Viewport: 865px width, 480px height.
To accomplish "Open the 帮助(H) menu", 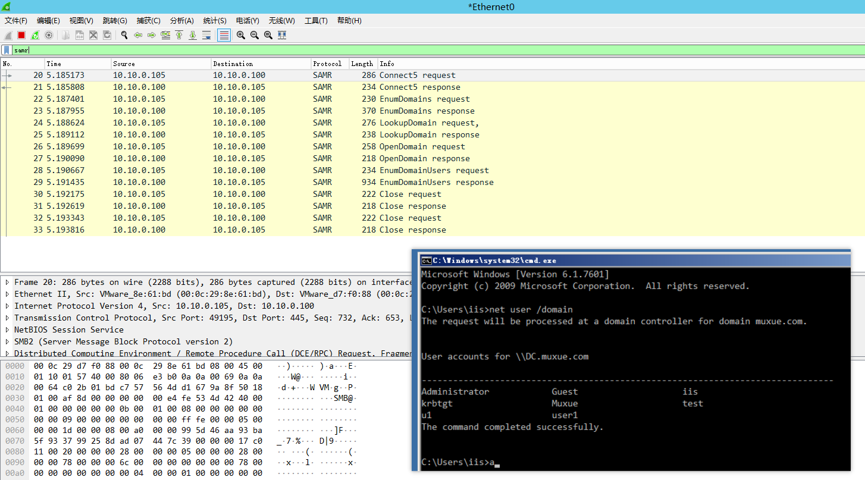I will click(x=349, y=21).
